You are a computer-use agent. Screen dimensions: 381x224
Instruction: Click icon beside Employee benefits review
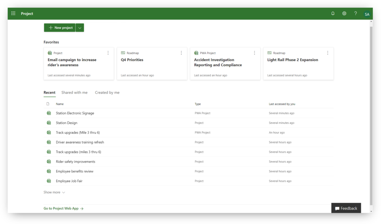[x=49, y=171]
